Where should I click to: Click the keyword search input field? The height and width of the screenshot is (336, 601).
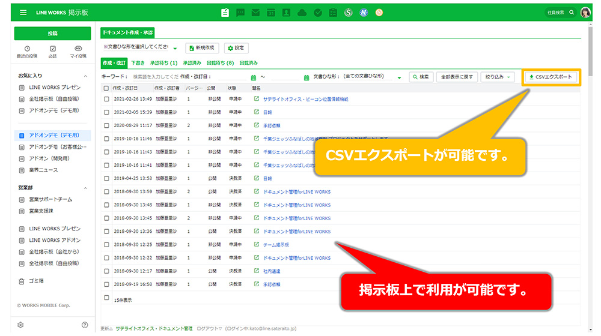point(155,77)
